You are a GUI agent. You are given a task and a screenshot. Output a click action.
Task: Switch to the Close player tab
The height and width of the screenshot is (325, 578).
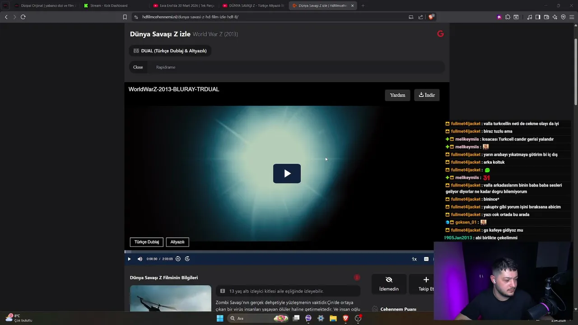(138, 67)
